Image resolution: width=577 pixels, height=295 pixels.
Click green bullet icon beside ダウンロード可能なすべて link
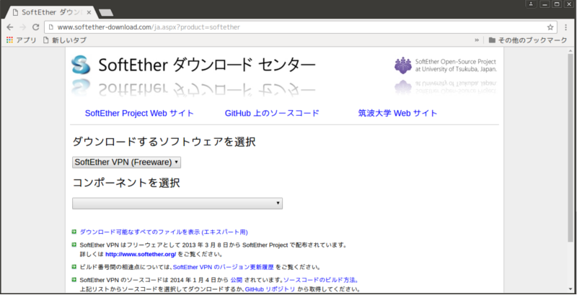74,232
